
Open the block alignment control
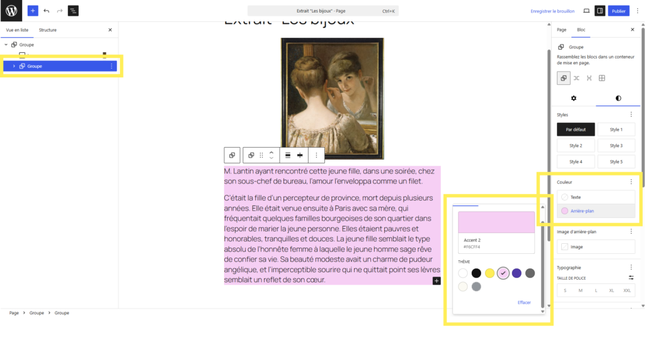[288, 155]
